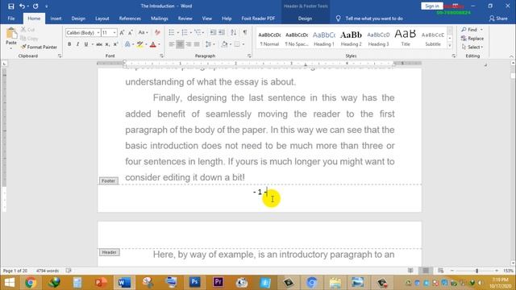Decrease the font size
Image resolution: width=516 pixels, height=290 pixels.
tap(131, 32)
